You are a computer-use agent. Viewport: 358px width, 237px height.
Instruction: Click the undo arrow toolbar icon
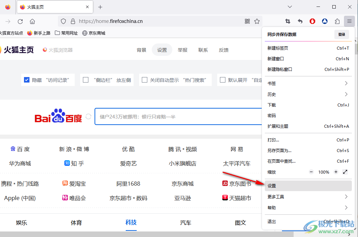click(x=300, y=22)
